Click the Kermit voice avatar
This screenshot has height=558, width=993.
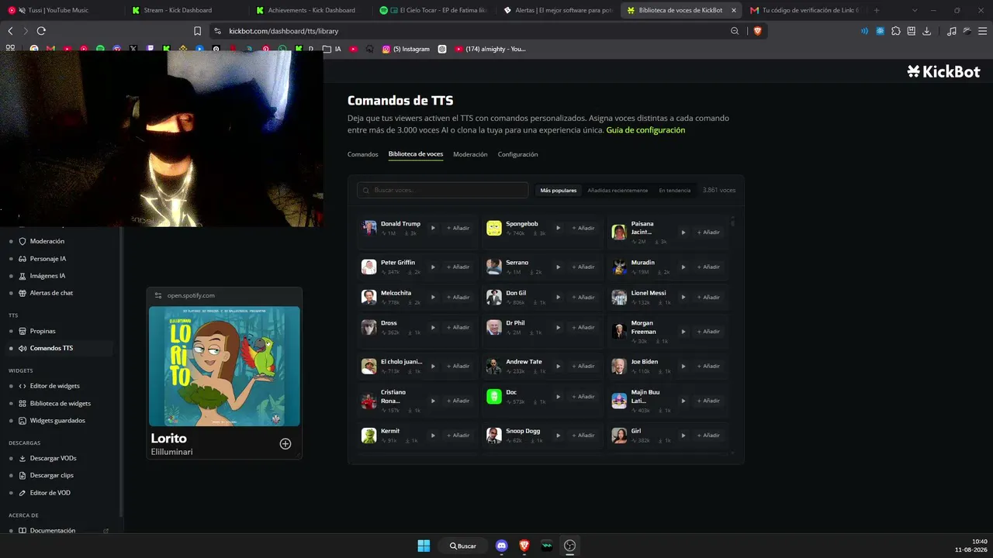368,436
